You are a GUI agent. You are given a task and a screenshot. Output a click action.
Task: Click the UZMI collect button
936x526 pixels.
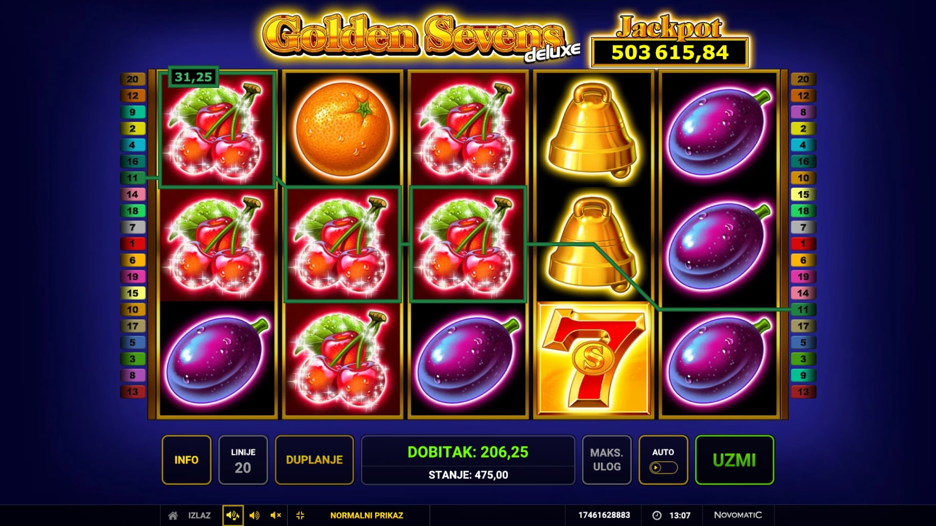pos(734,460)
